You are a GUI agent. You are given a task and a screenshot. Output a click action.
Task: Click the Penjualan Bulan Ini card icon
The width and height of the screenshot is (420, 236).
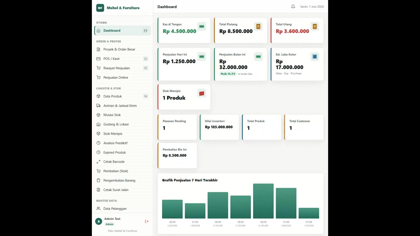258,57
